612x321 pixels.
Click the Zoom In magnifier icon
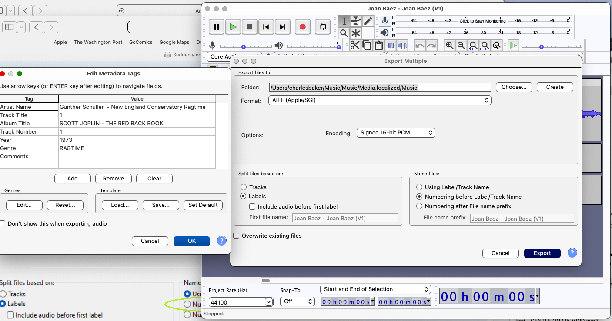point(449,45)
